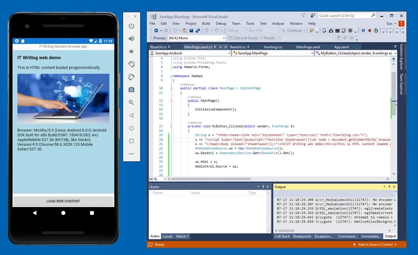Screen dimensions: 418x255
Task: Tap LOAD WEB CONTENT button on phone
Action: tap(63, 201)
